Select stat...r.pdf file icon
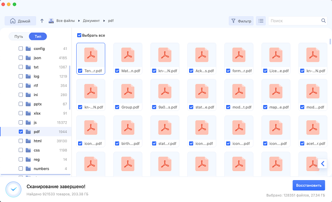332x202 pixels. pos(165,128)
